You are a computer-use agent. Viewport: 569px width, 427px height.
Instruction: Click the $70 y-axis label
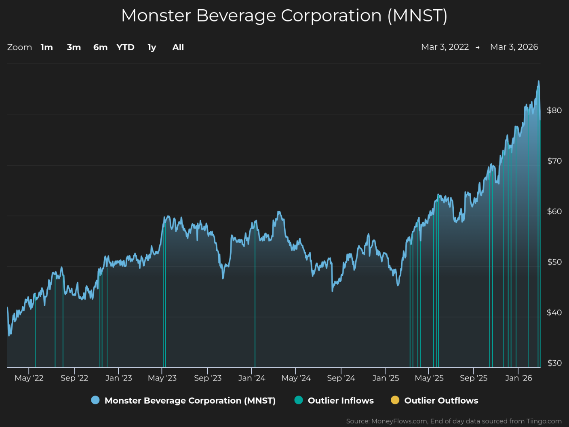554,161
